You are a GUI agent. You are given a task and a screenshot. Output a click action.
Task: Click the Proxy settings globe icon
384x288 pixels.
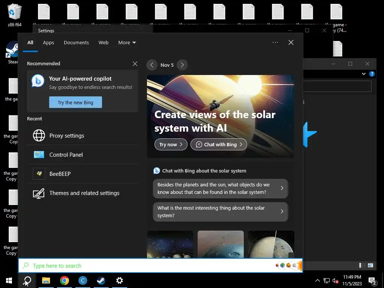[39, 135]
